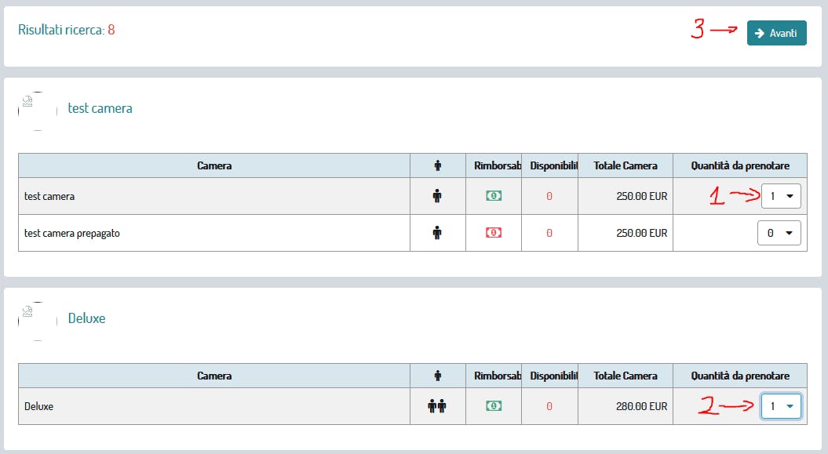Click availability 0 in prepagato row
The image size is (828, 454).
point(549,233)
